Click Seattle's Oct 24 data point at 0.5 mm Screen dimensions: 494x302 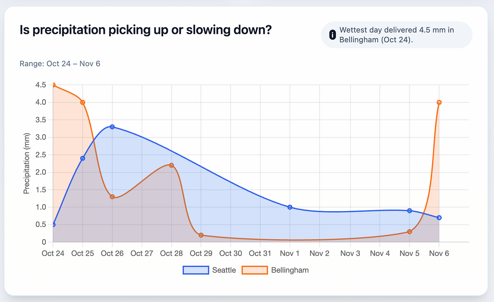pyautogui.click(x=53, y=224)
